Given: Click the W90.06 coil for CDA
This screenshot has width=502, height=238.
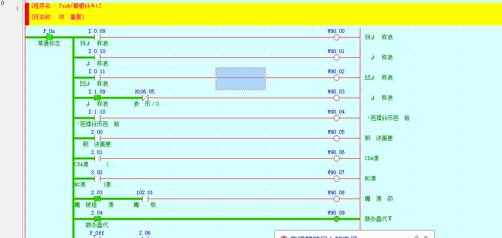Looking at the screenshot, I should [336, 158].
